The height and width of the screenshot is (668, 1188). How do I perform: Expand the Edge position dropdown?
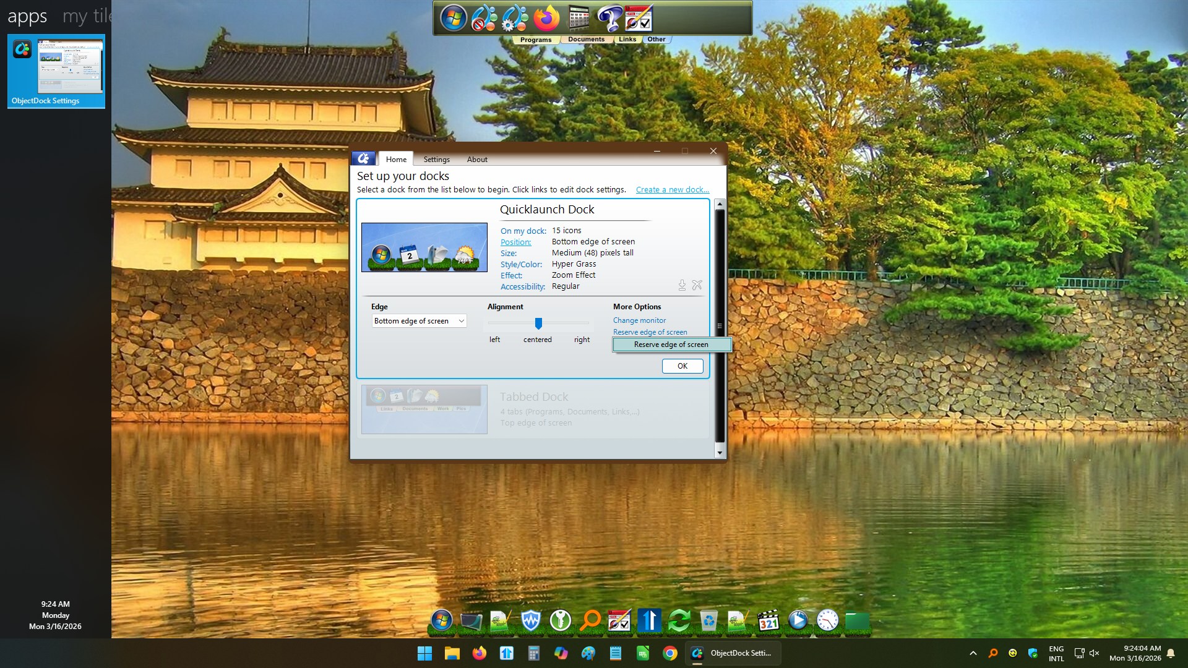pyautogui.click(x=461, y=321)
